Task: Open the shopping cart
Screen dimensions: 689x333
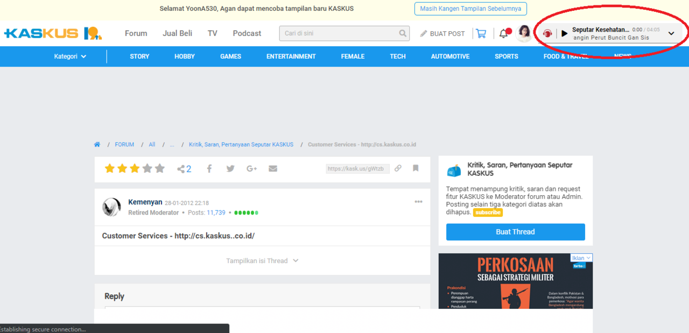Action: pyautogui.click(x=481, y=33)
